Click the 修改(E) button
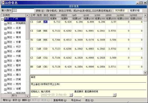This screenshot has width=148, height=103. 17,100
